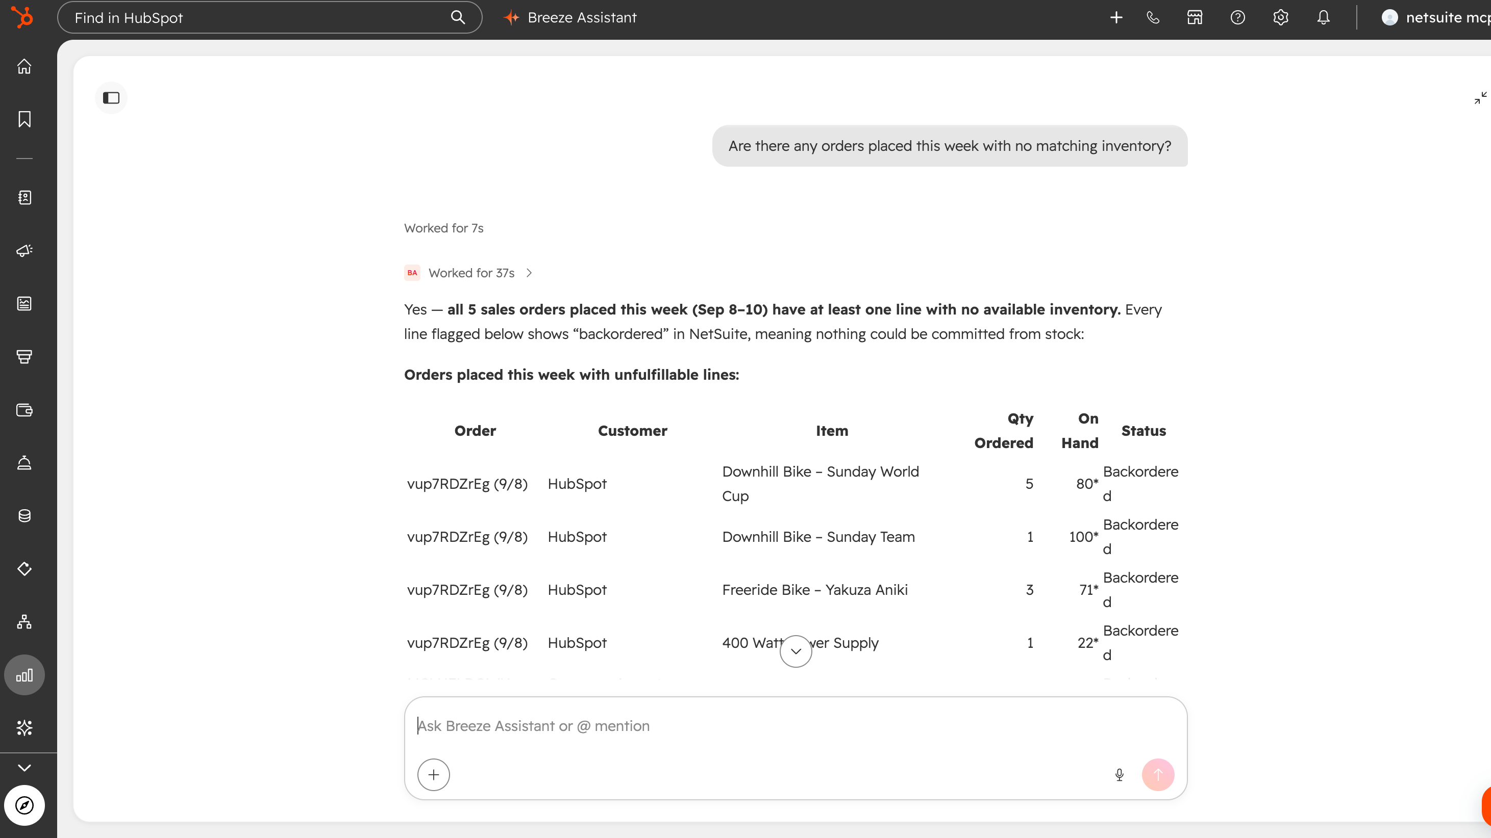Screen dimensions: 1491x838
Task: Open the hierarchy workflow icon in sidebar
Action: [24, 622]
